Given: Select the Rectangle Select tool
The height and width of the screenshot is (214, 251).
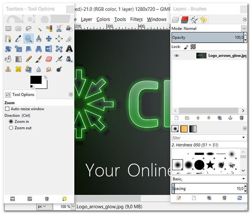Looking at the screenshot, I should [x=8, y=28].
